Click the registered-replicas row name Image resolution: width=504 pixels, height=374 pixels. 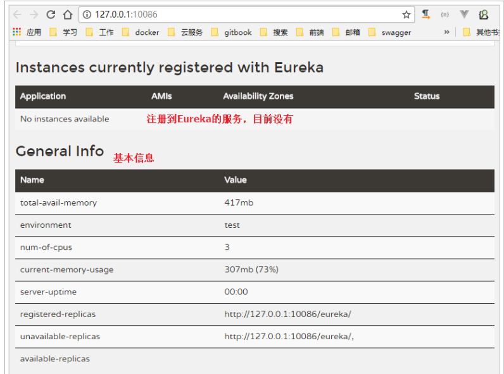58,315
